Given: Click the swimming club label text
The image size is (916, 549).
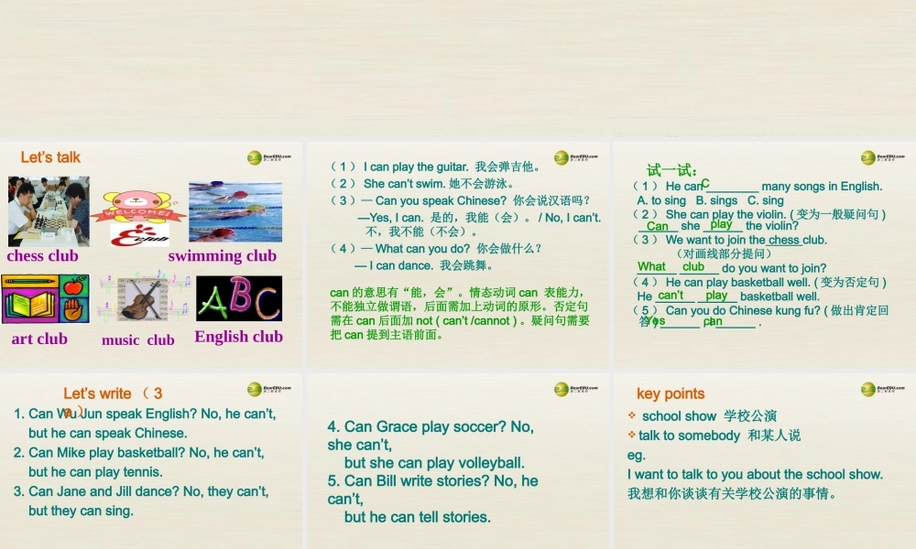Looking at the screenshot, I should (x=223, y=255).
